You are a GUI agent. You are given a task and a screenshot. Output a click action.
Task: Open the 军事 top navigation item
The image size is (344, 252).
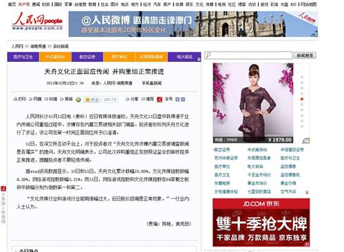(68, 4)
